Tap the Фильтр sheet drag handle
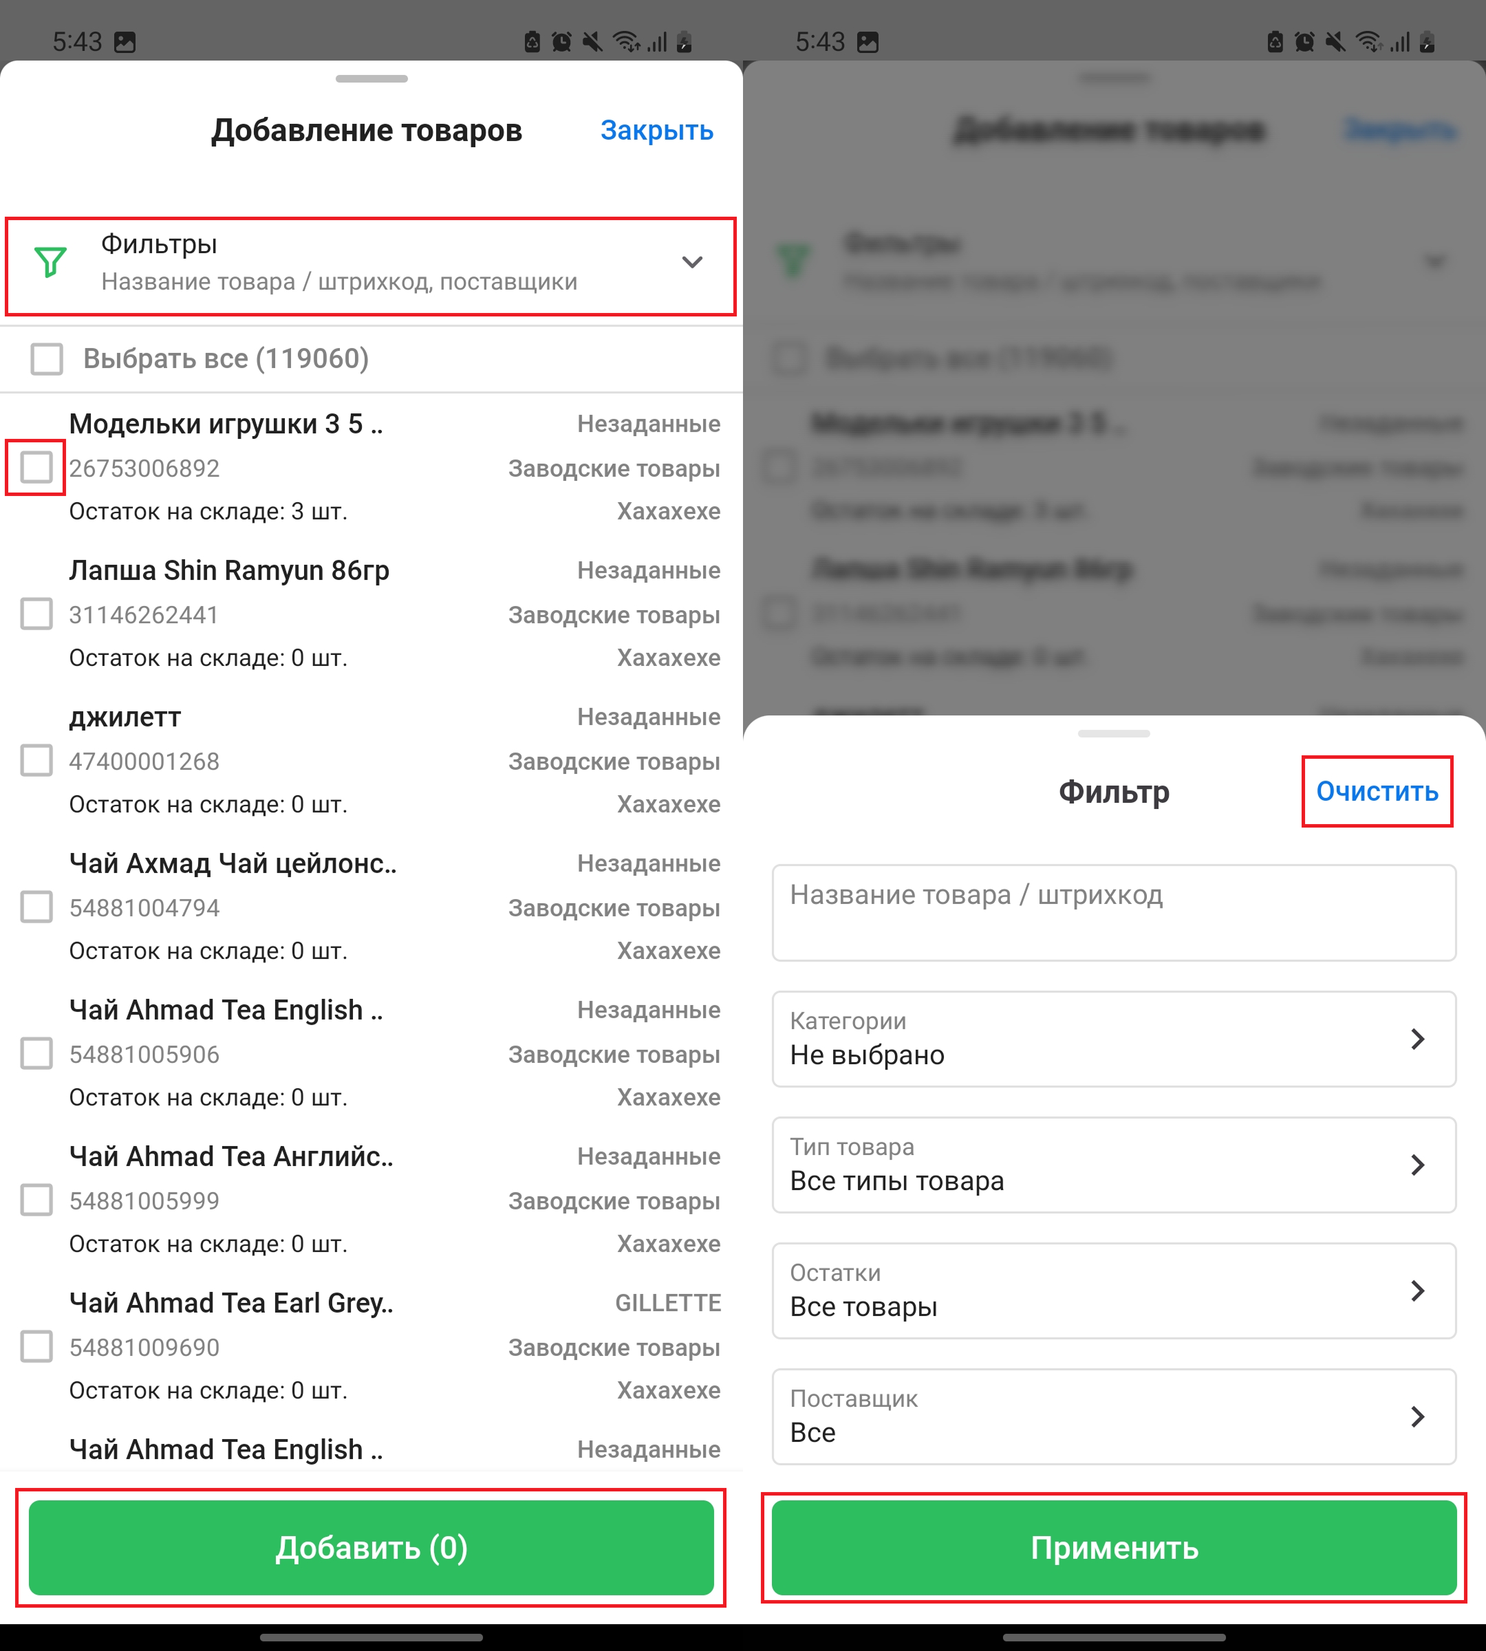This screenshot has width=1486, height=1651. 1114,733
